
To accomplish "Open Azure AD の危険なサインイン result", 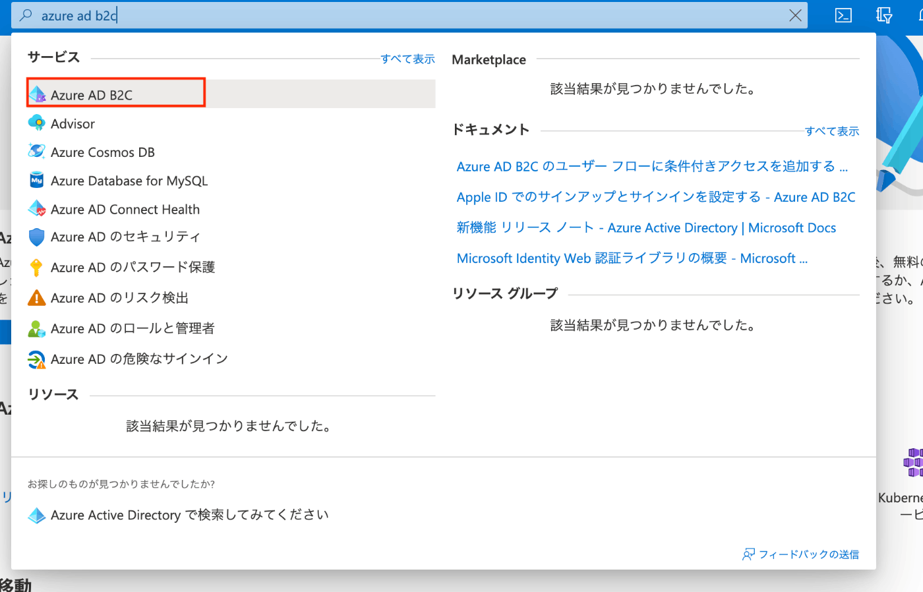I will pos(231,359).
